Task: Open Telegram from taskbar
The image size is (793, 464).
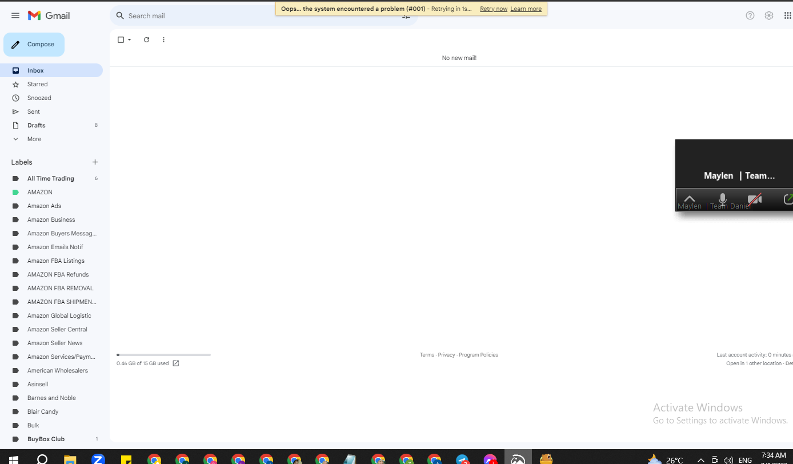Action: (x=462, y=459)
